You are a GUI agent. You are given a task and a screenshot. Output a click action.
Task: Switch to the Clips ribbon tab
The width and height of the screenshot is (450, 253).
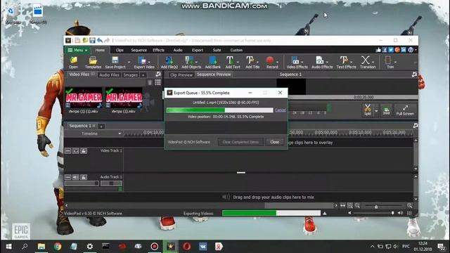(120, 50)
